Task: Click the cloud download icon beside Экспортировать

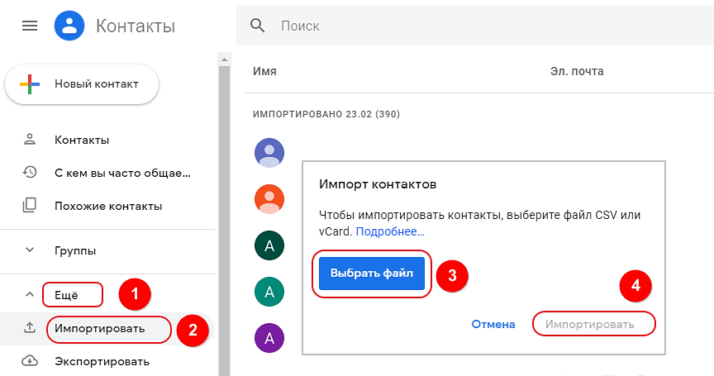Action: coord(30,361)
